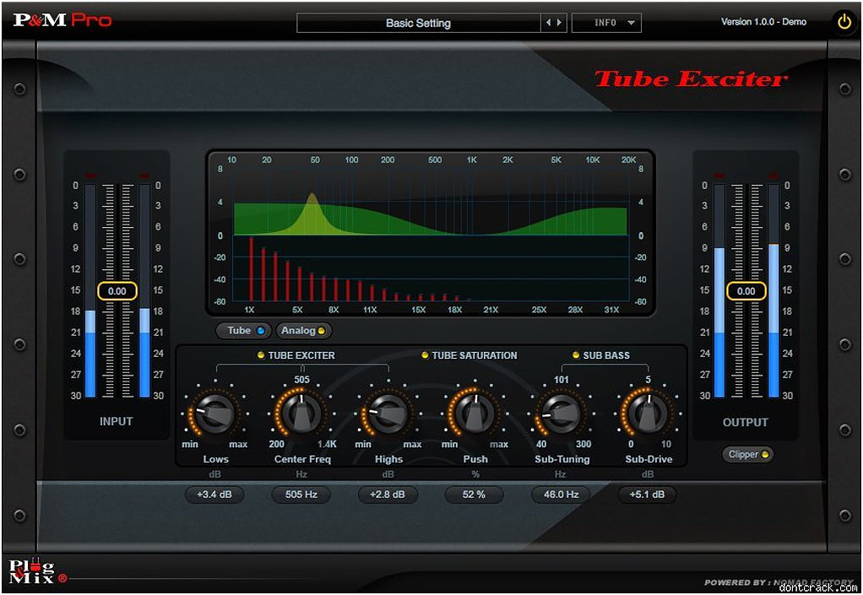
Task: Click the 505 Hz value field
Action: (301, 495)
